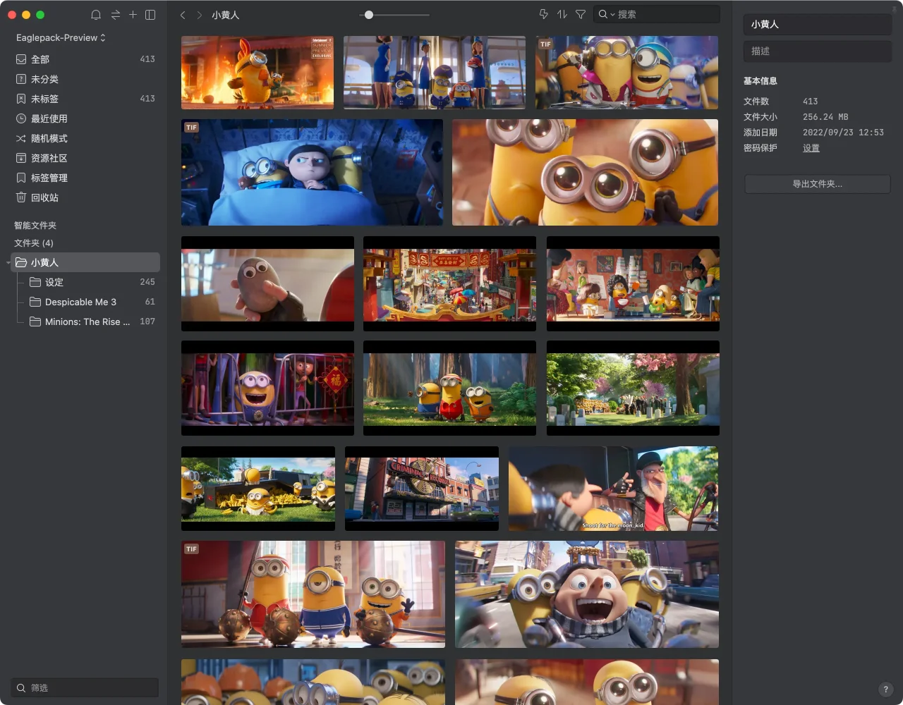Select 全部 in the sidebar
This screenshot has height=705, width=903.
86,59
